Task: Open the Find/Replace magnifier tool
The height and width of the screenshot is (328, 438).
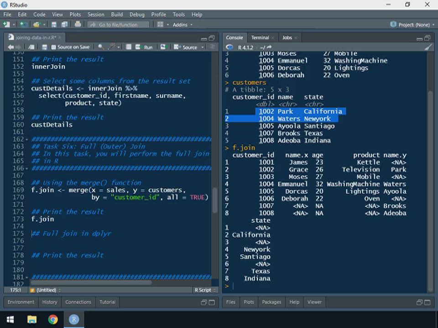Action: point(101,47)
